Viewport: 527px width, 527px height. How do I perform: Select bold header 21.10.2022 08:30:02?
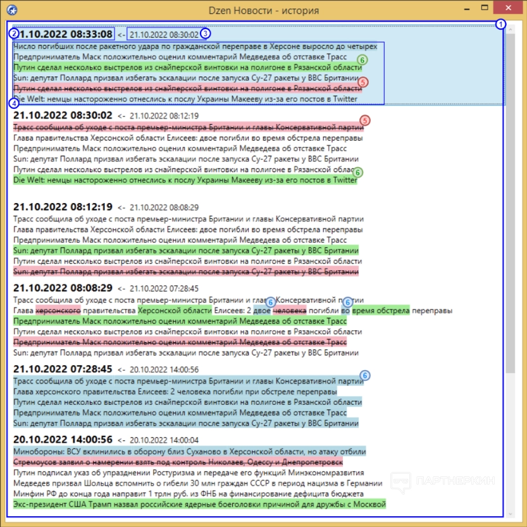63,115
